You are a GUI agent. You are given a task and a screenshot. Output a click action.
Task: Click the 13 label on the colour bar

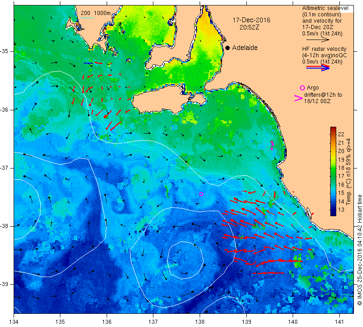tap(341, 210)
